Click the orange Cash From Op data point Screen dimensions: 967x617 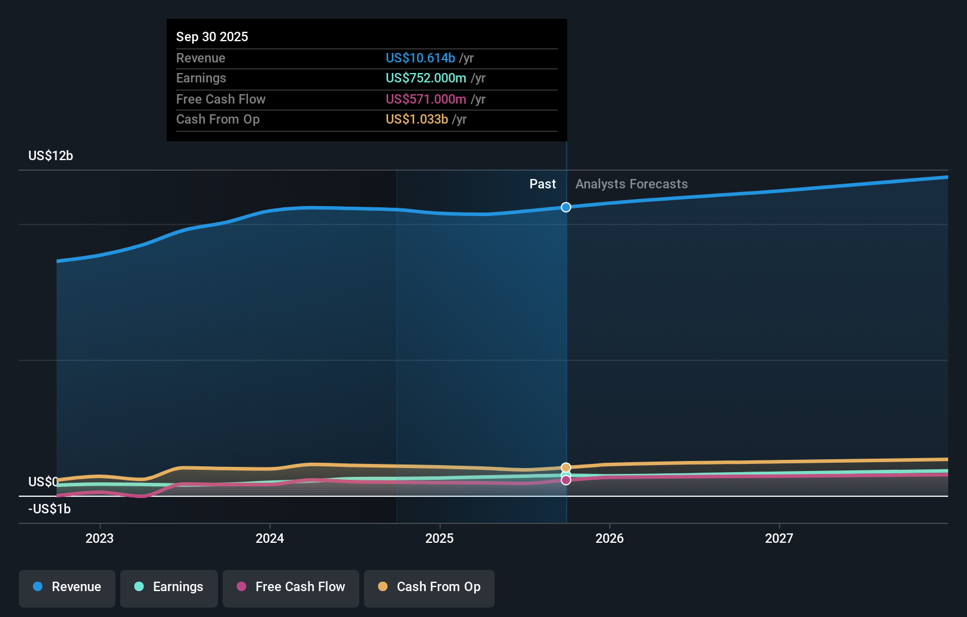pyautogui.click(x=566, y=467)
